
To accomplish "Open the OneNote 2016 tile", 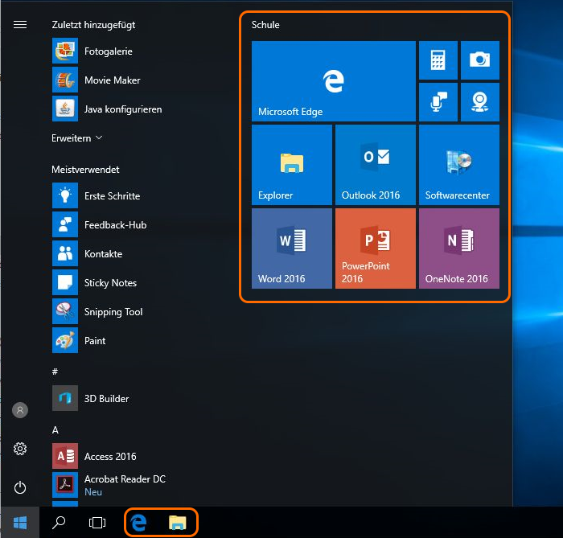I will tap(458, 248).
